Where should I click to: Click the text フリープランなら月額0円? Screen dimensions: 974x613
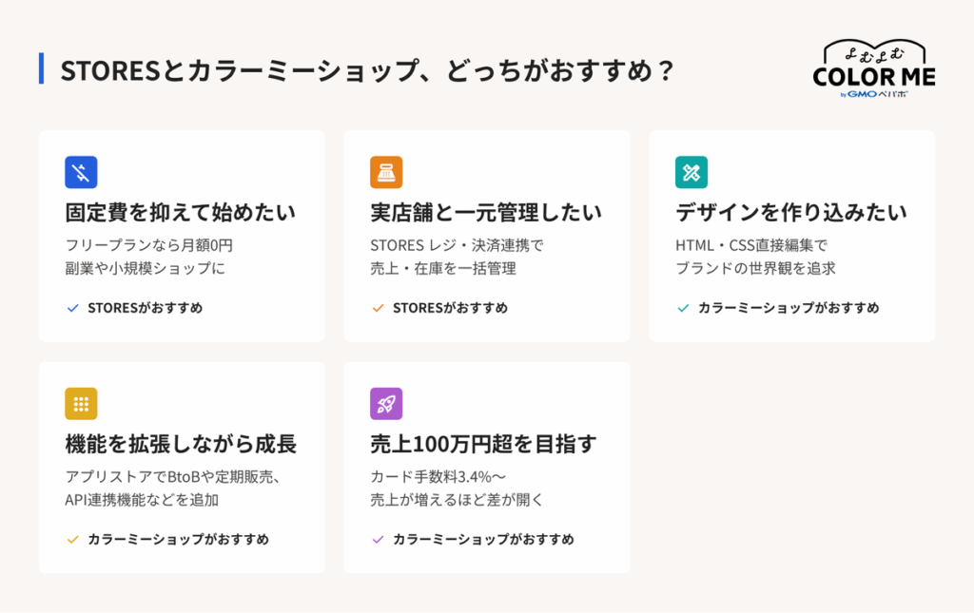149,245
